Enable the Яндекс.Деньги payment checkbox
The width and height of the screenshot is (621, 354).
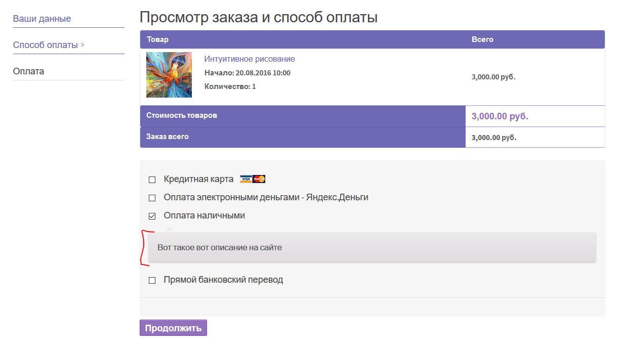point(152,198)
